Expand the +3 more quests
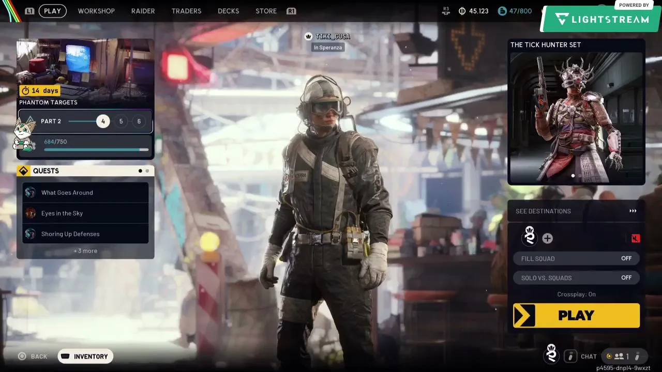 85,251
